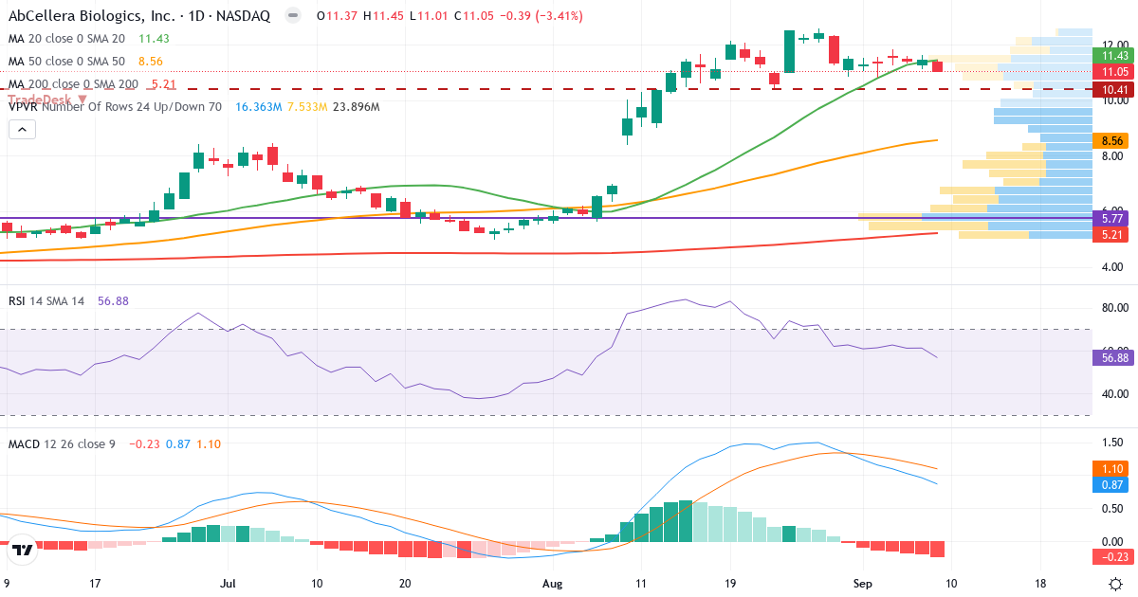Viewport: 1138px width, 597px height.
Task: Select the VPVR Number Of Rows legend
Action: (x=115, y=107)
